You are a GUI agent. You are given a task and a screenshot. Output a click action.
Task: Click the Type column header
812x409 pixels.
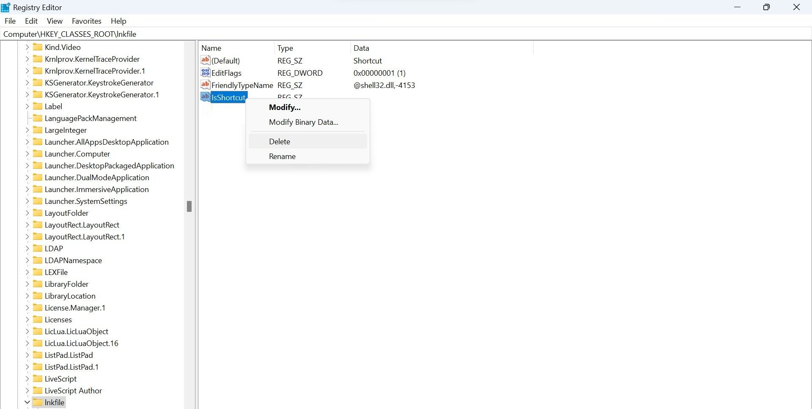pyautogui.click(x=313, y=48)
